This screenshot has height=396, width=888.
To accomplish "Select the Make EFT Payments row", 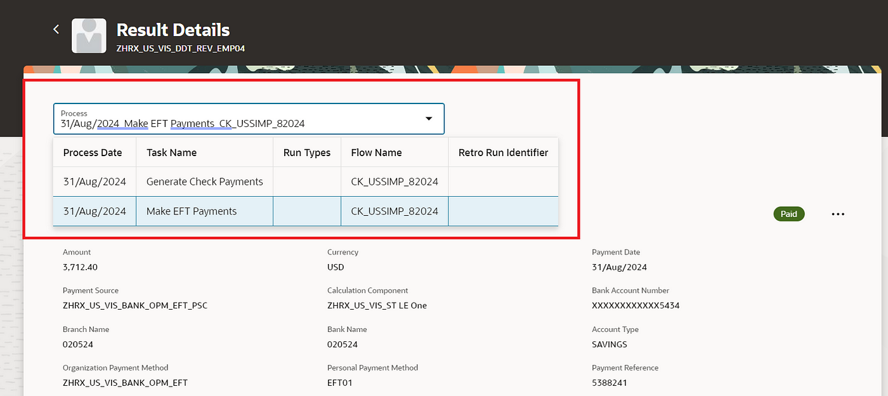I will tap(306, 211).
